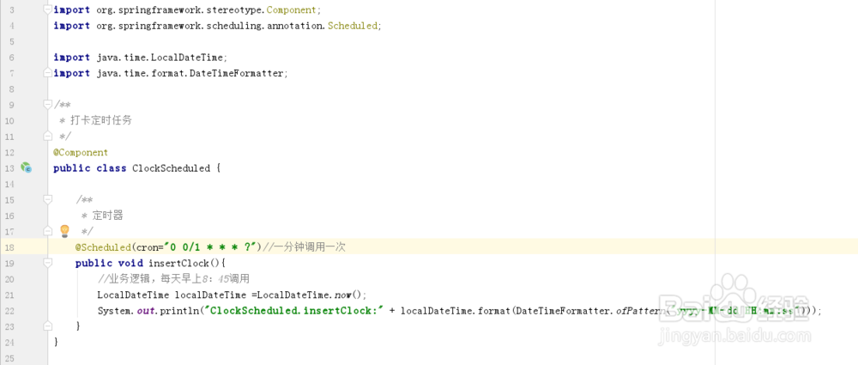Click the out field on line 22

pos(144,311)
